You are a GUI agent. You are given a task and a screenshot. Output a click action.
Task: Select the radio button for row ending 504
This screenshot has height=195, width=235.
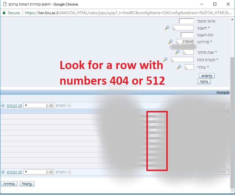pos(224,161)
